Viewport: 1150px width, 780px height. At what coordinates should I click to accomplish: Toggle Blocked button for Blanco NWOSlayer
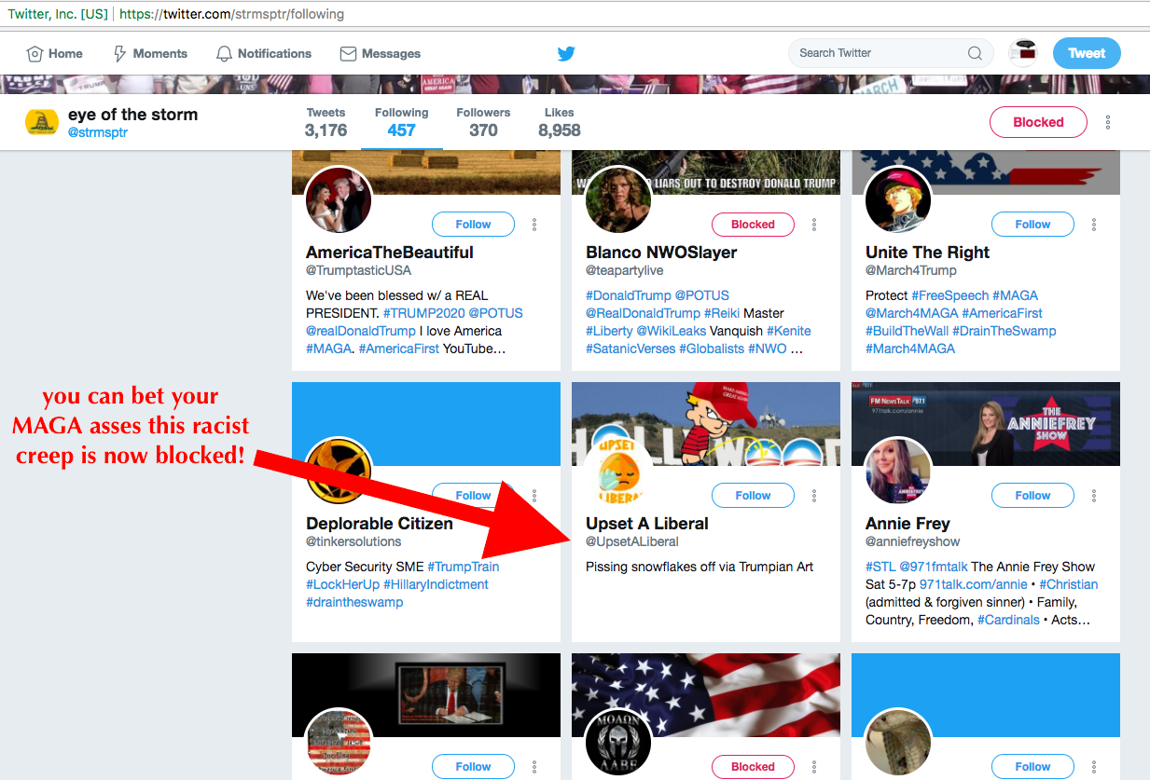click(x=753, y=225)
